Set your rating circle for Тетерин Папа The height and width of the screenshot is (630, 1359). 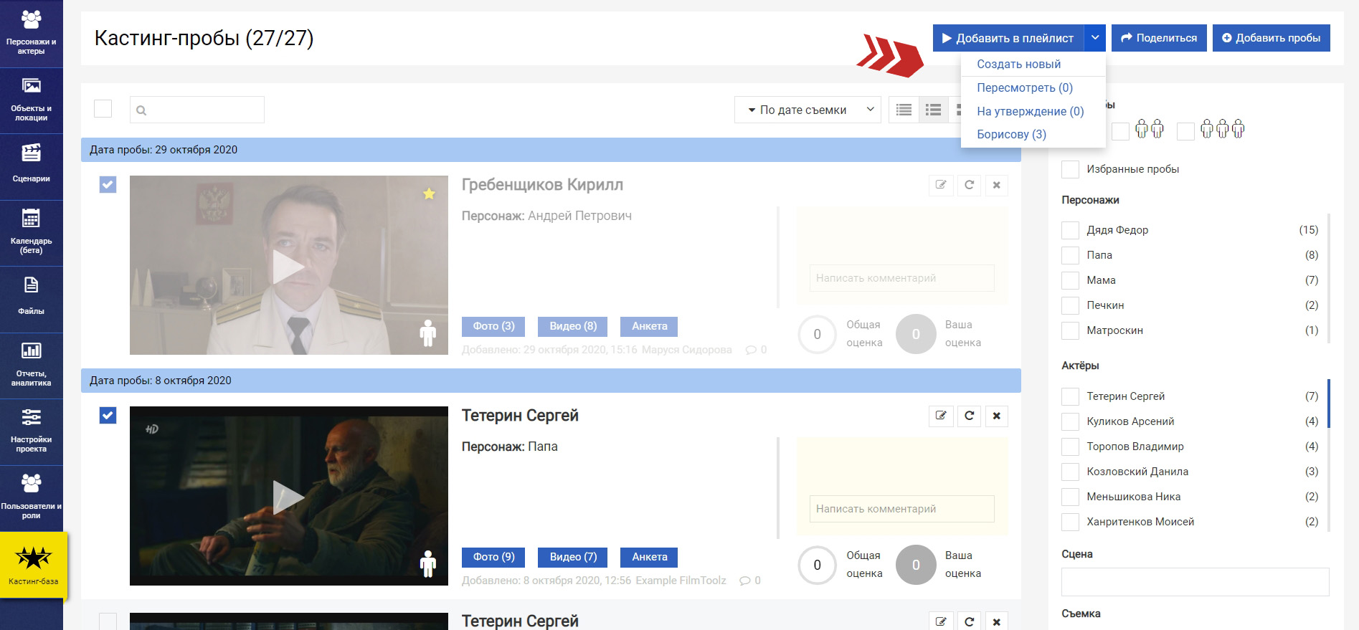916,565
